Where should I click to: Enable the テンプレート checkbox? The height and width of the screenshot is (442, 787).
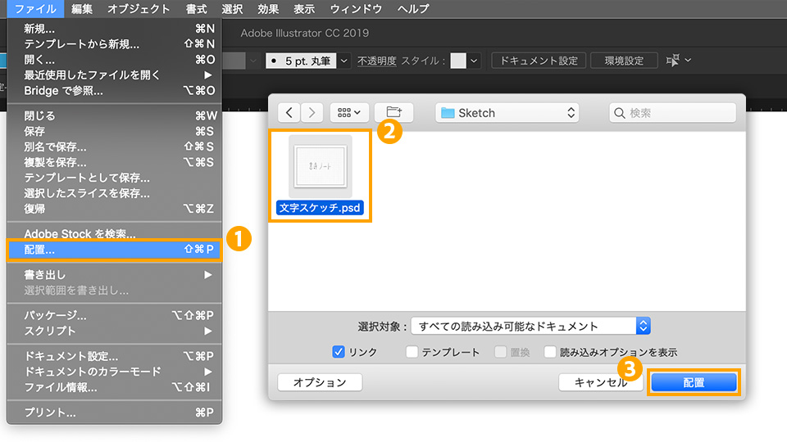coord(412,352)
